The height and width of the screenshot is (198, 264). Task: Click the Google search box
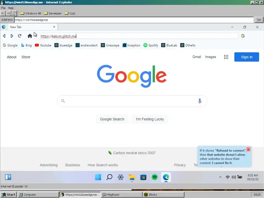pos(132,101)
